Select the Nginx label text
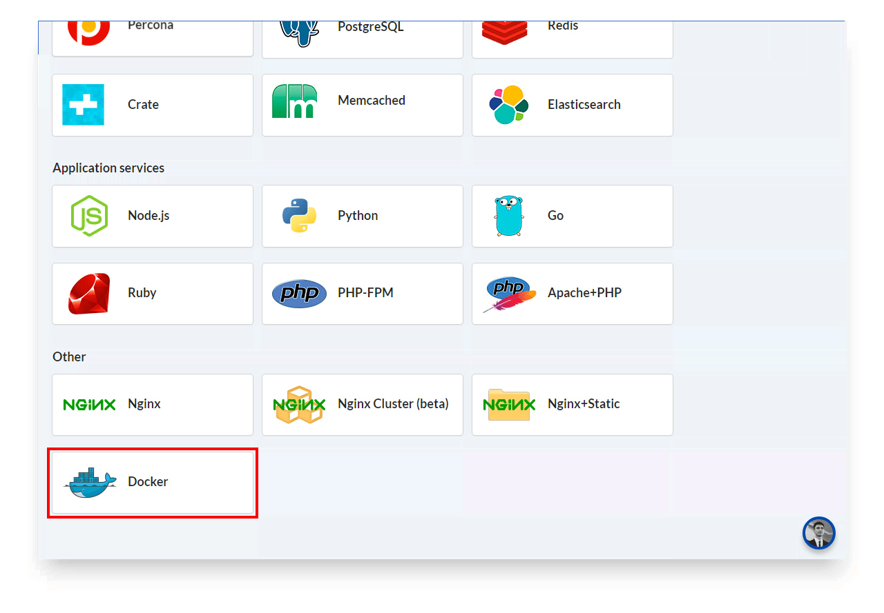The width and height of the screenshot is (884, 613). point(144,404)
